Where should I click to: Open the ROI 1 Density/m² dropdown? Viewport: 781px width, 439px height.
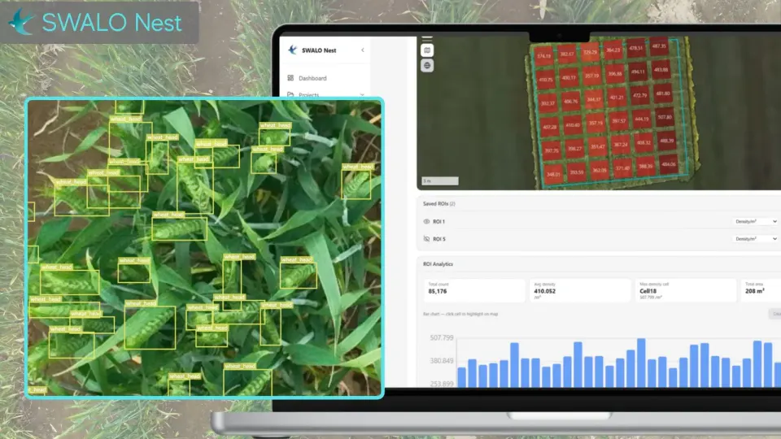(x=756, y=221)
